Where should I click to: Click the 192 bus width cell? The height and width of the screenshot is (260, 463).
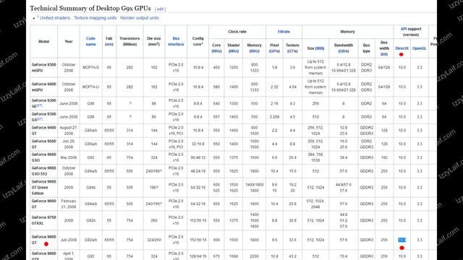[384, 157]
